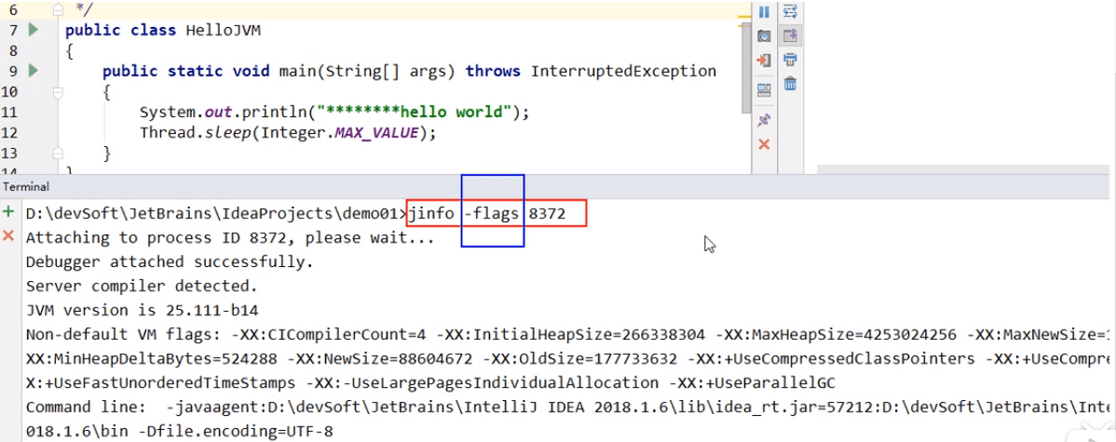Collapse the main method body at line 10

(x=58, y=92)
